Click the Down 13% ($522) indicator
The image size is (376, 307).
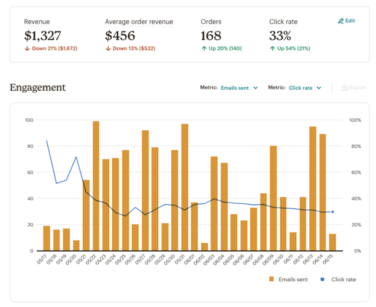pos(131,49)
